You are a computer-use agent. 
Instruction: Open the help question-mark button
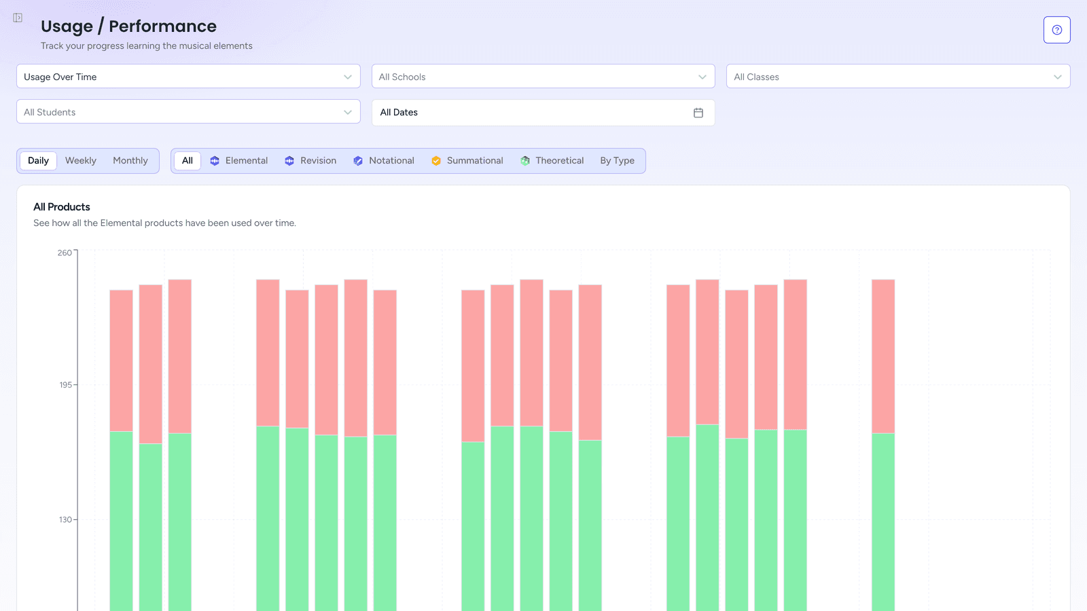1056,30
